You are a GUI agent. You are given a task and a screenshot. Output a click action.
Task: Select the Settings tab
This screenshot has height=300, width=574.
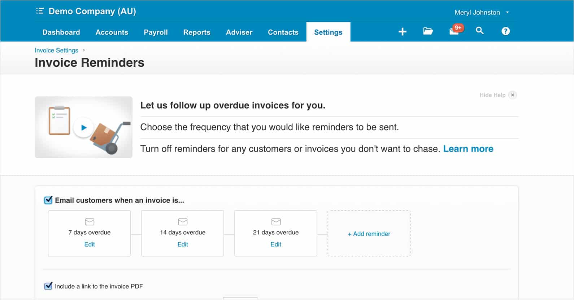(x=328, y=32)
